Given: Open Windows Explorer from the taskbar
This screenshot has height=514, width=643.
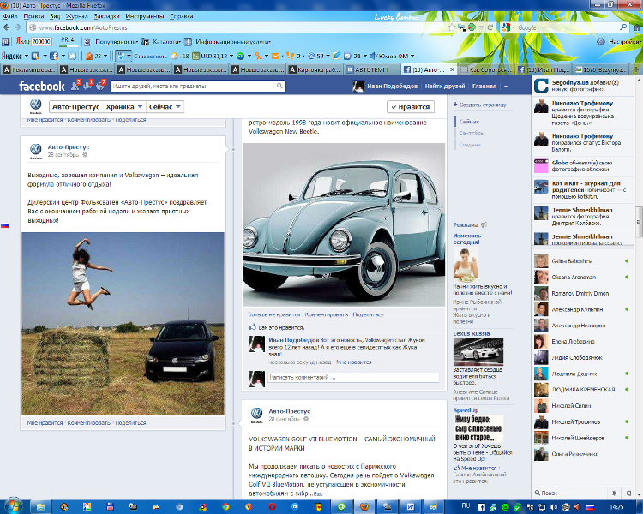Looking at the screenshot, I should click(40, 506).
